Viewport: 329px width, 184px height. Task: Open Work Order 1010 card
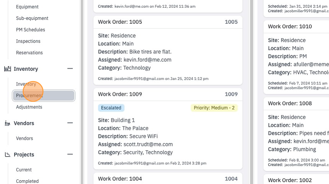click(x=296, y=27)
